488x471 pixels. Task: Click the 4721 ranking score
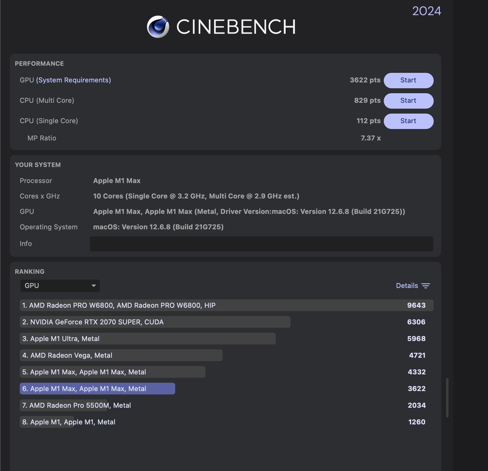click(417, 355)
